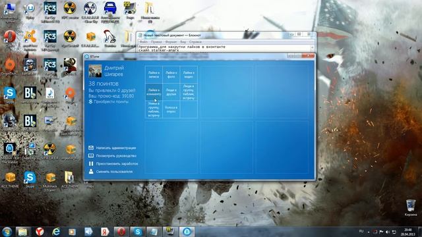This screenshot has width=422, height=237.
Task: Open the 'Люди в группу, паблик, встречу' tile
Action: point(189,92)
